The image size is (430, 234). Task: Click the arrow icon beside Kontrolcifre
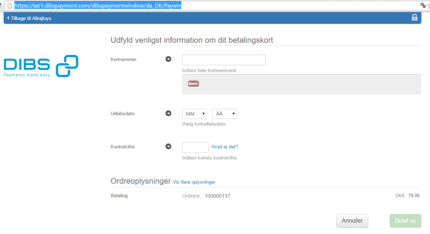(169, 146)
